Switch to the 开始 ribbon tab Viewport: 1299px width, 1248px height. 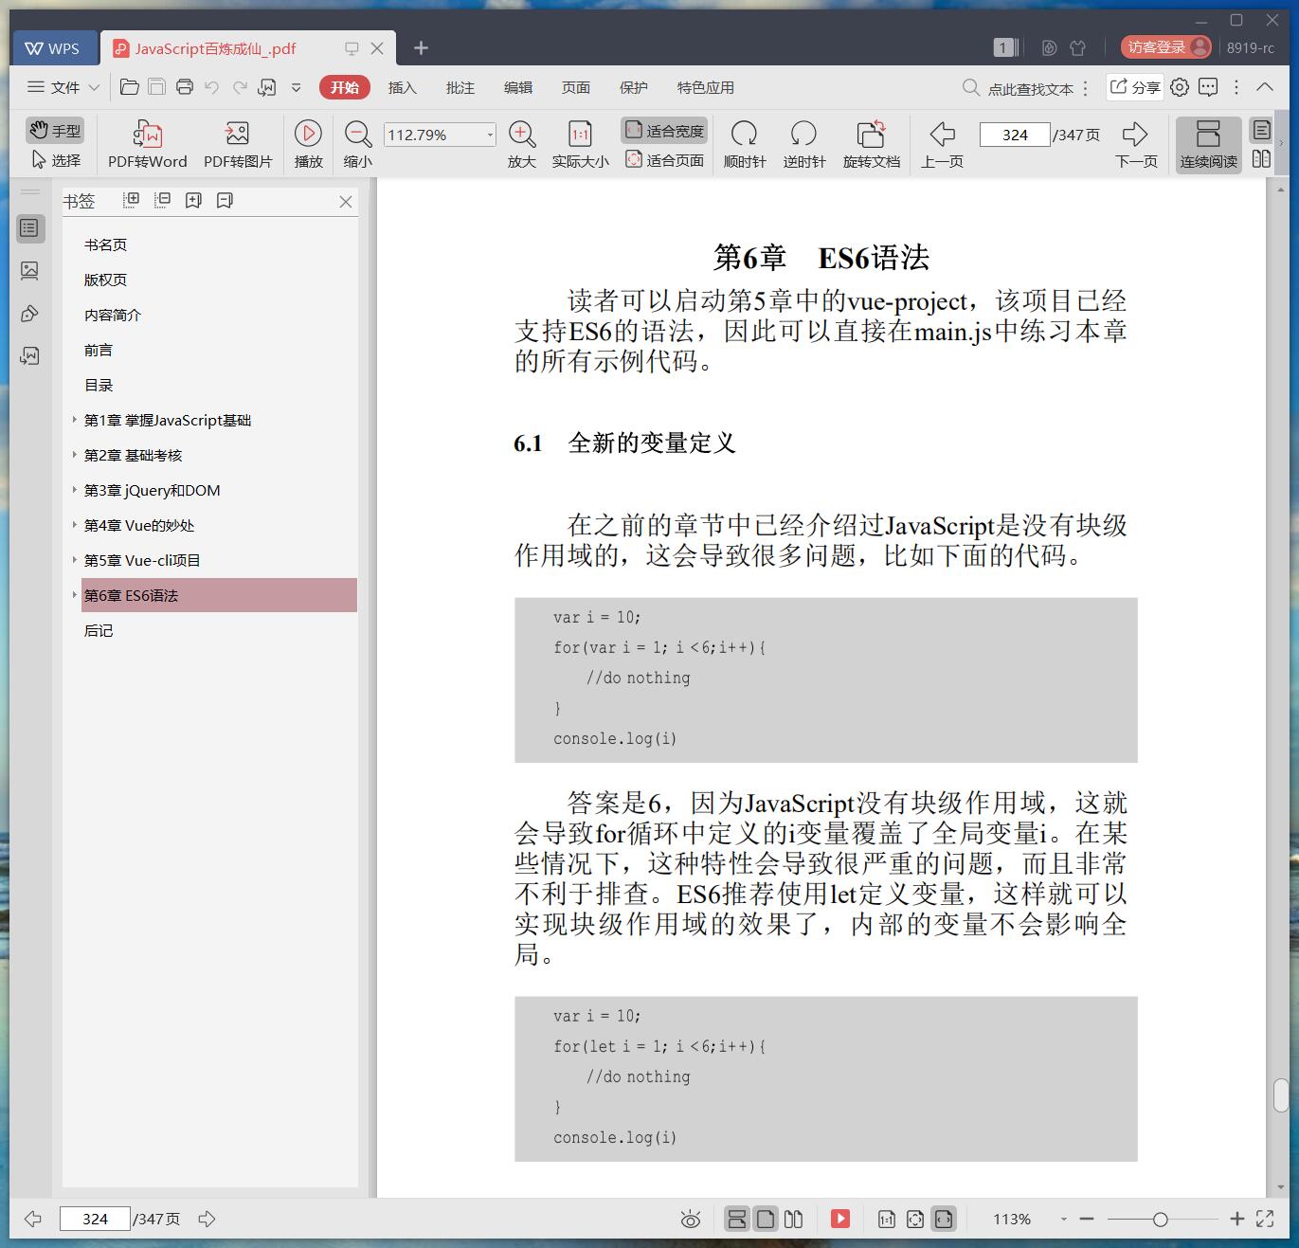345,87
